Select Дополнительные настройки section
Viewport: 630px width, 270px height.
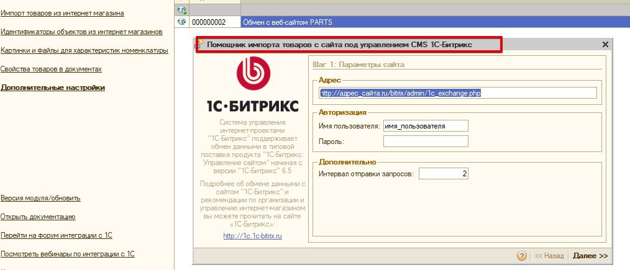coord(52,88)
